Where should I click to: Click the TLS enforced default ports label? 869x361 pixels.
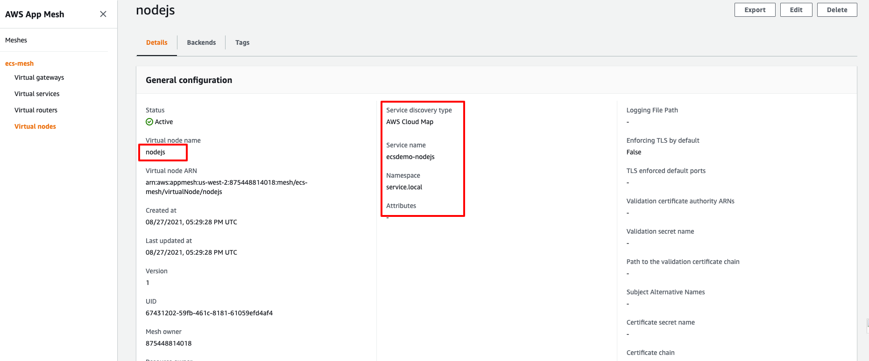point(666,171)
